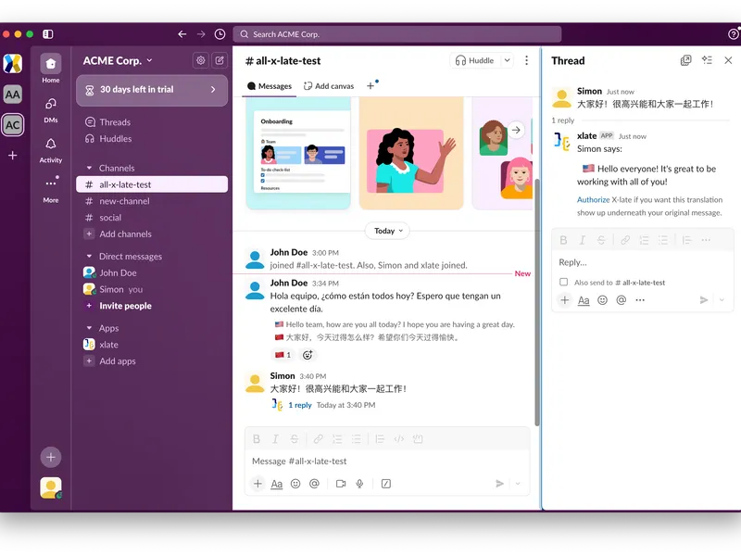Click the Add canvas tab

[329, 86]
